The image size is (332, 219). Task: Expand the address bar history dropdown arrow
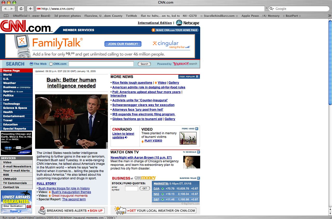[266, 9]
